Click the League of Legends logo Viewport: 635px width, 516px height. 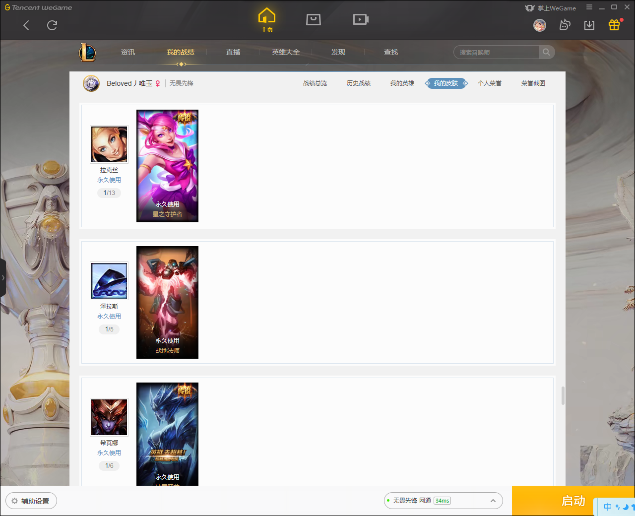tap(88, 52)
